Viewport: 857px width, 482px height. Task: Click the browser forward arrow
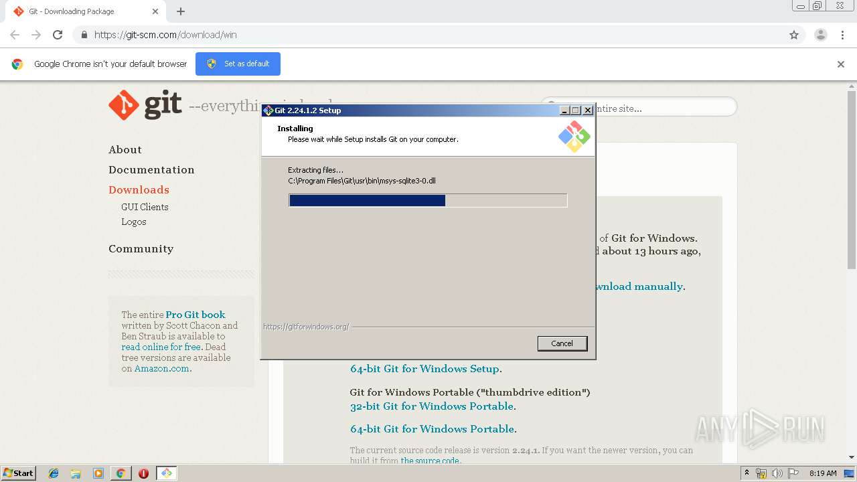(36, 35)
